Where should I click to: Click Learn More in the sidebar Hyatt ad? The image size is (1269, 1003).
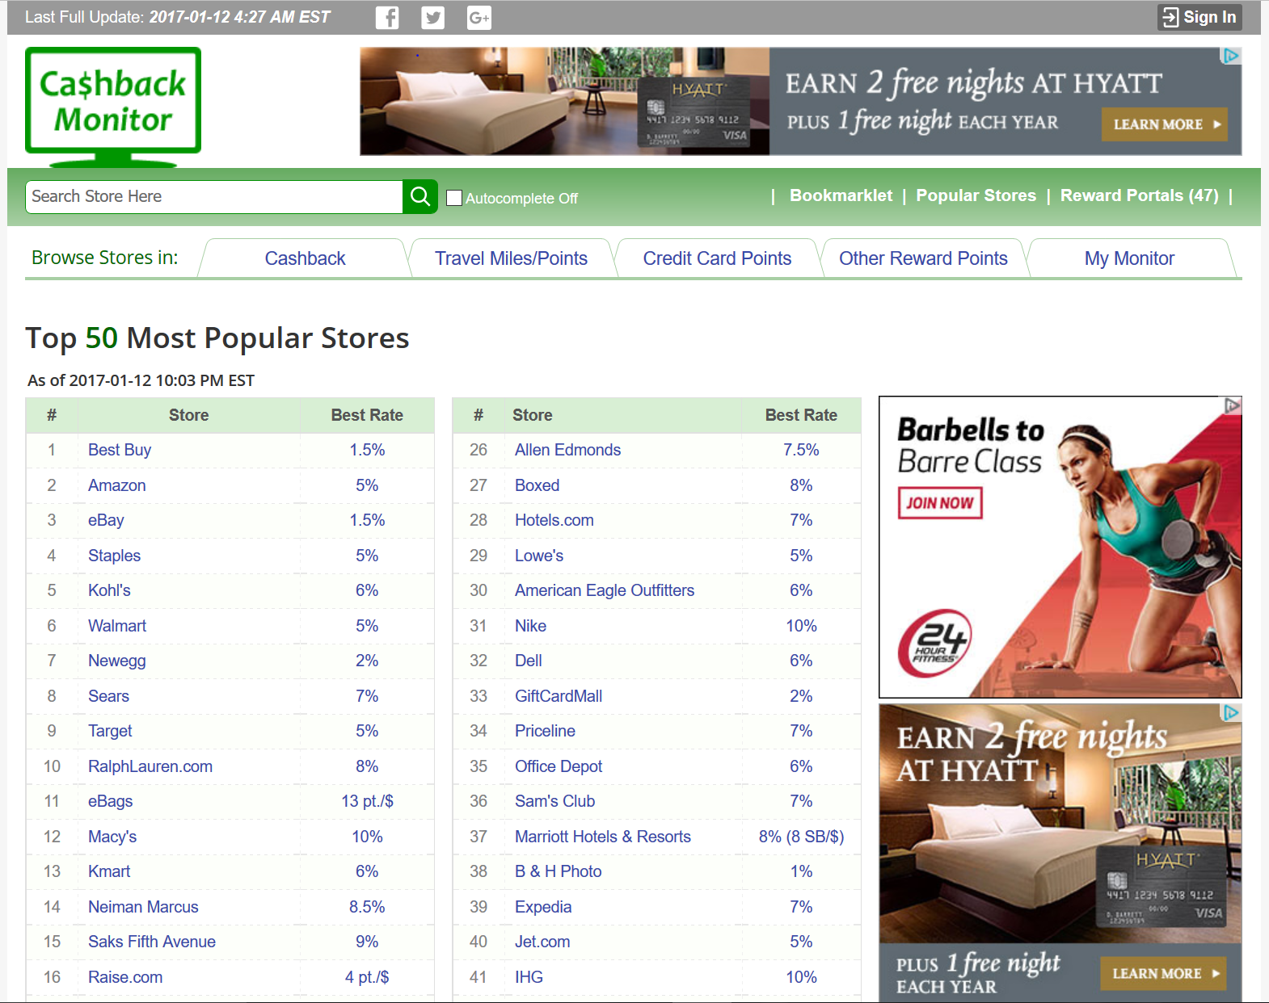(1163, 974)
